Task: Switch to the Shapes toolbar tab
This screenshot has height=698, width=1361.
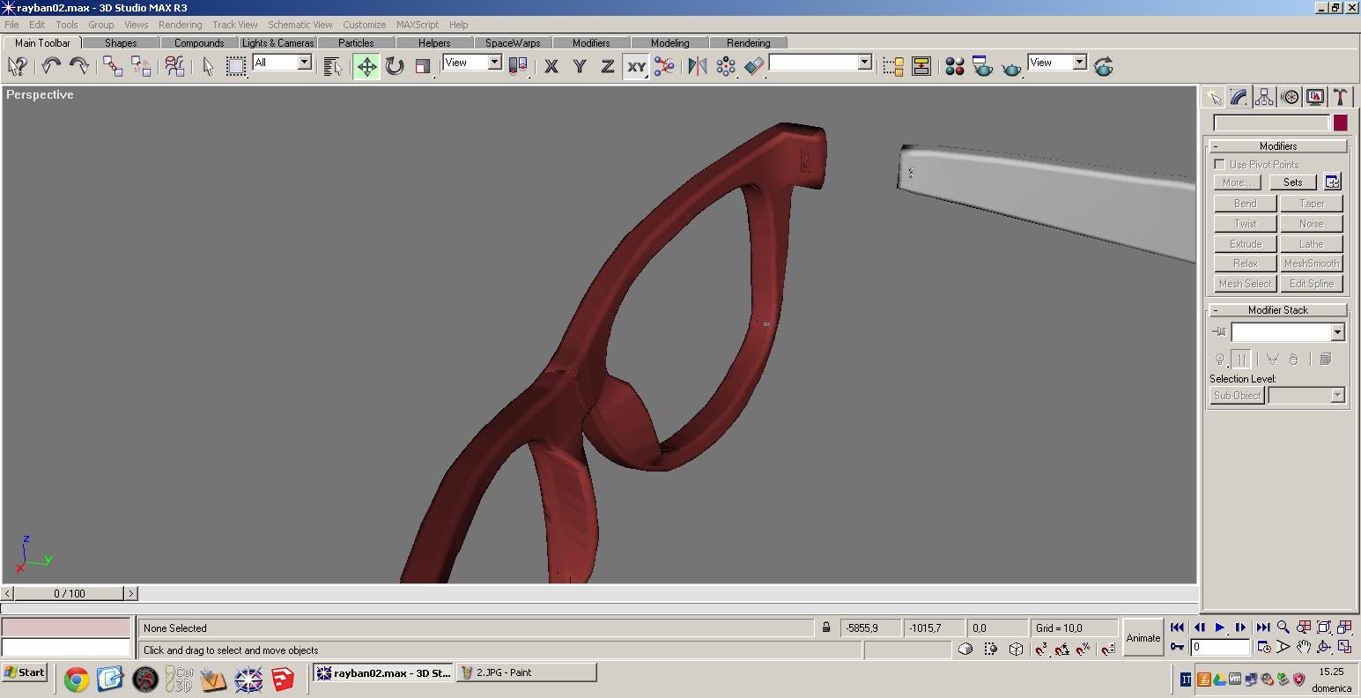Action: (121, 42)
